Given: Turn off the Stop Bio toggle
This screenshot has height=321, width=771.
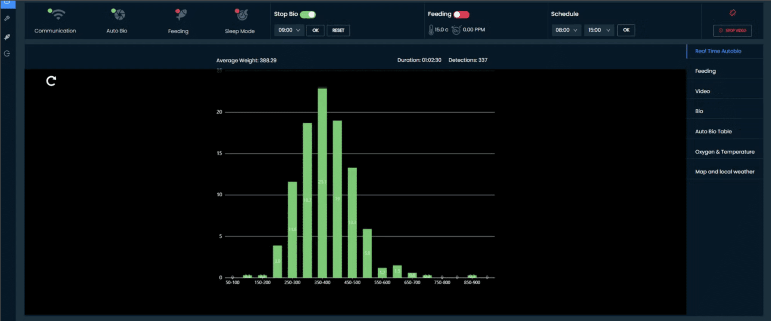Looking at the screenshot, I should click(x=308, y=14).
